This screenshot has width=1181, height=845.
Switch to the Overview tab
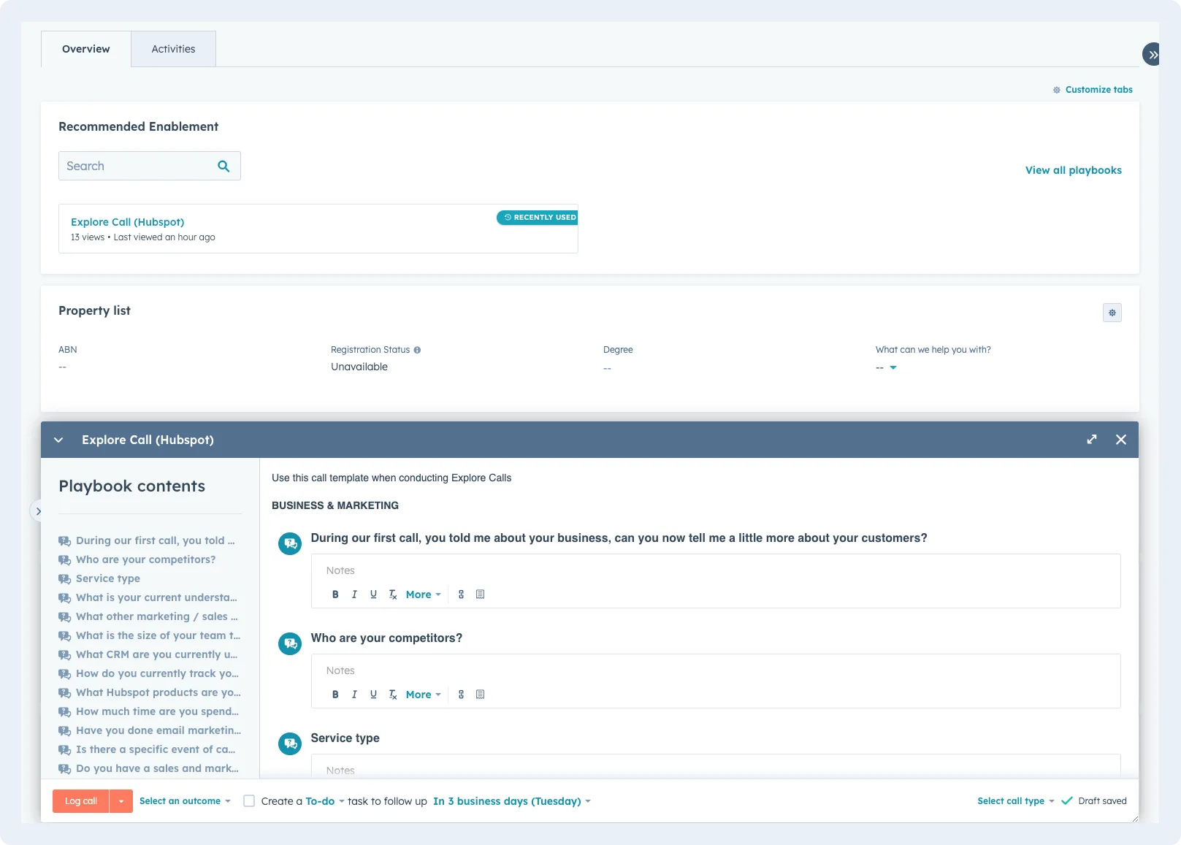[86, 49]
